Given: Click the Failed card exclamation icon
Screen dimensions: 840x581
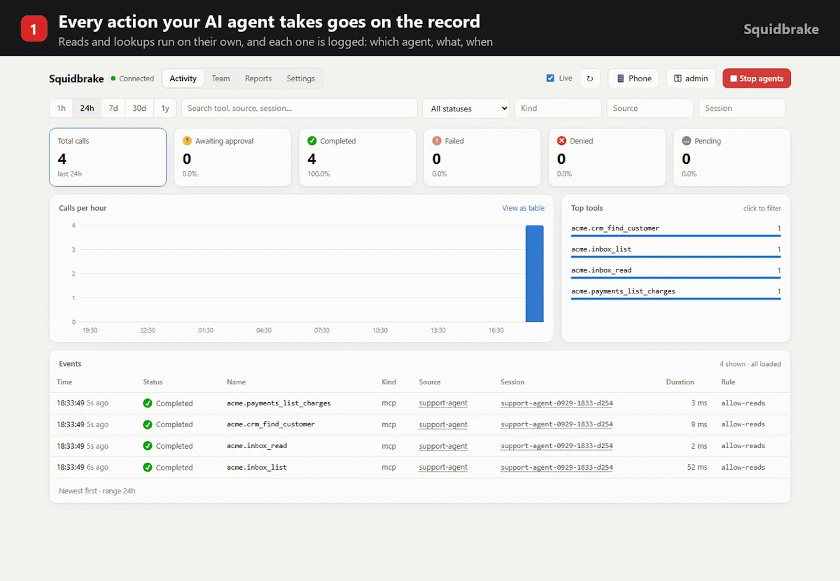Looking at the screenshot, I should pos(437,141).
